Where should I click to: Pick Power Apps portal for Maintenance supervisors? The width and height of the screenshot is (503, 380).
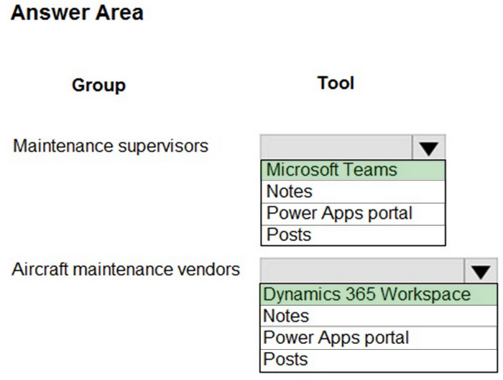[353, 214]
